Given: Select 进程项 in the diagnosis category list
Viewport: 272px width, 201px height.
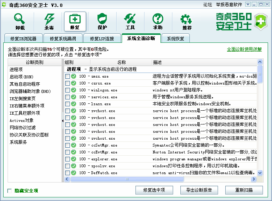Looking at the screenshot, I should tap(16, 70).
